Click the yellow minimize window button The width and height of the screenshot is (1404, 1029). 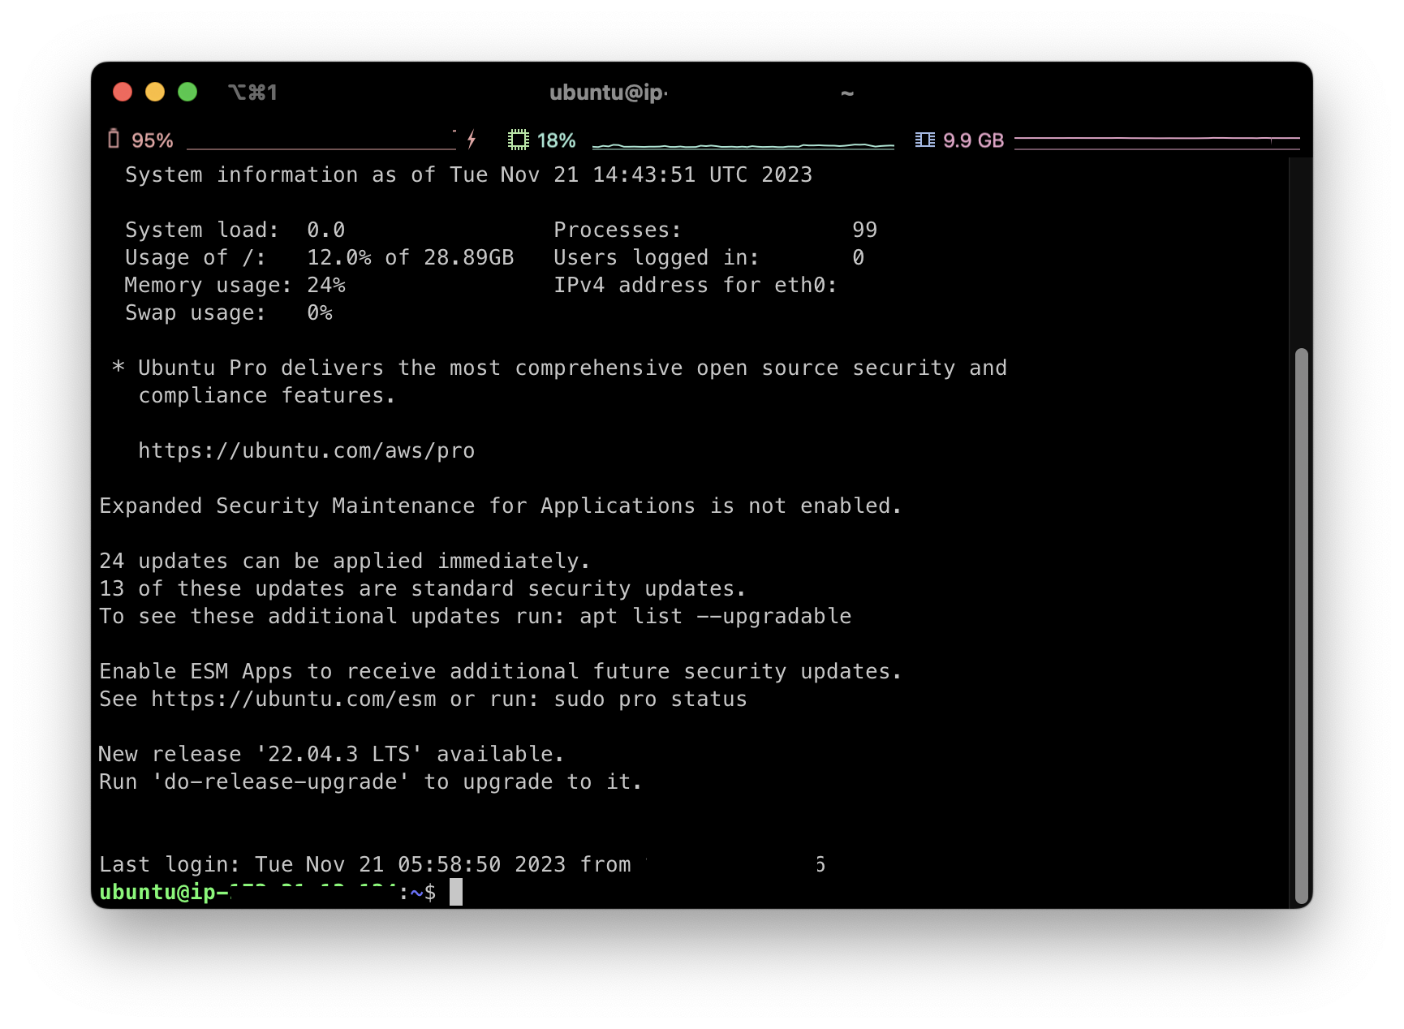coord(155,92)
